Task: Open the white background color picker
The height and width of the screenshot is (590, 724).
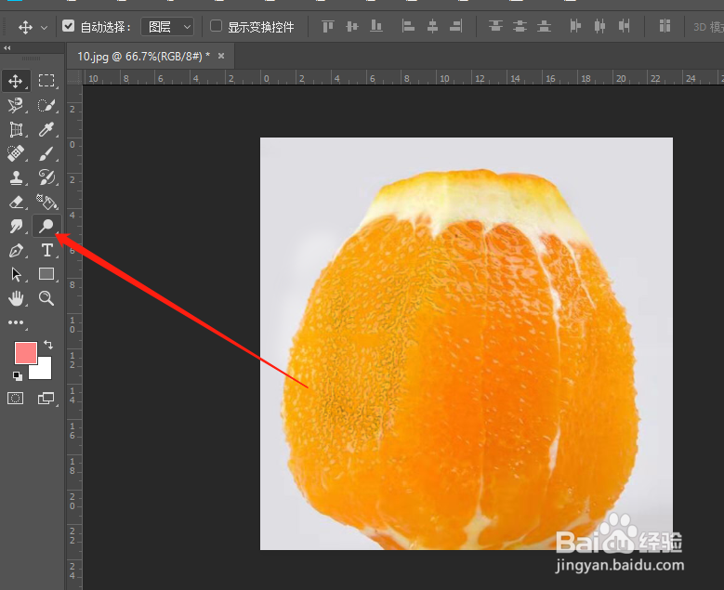Action: [44, 371]
